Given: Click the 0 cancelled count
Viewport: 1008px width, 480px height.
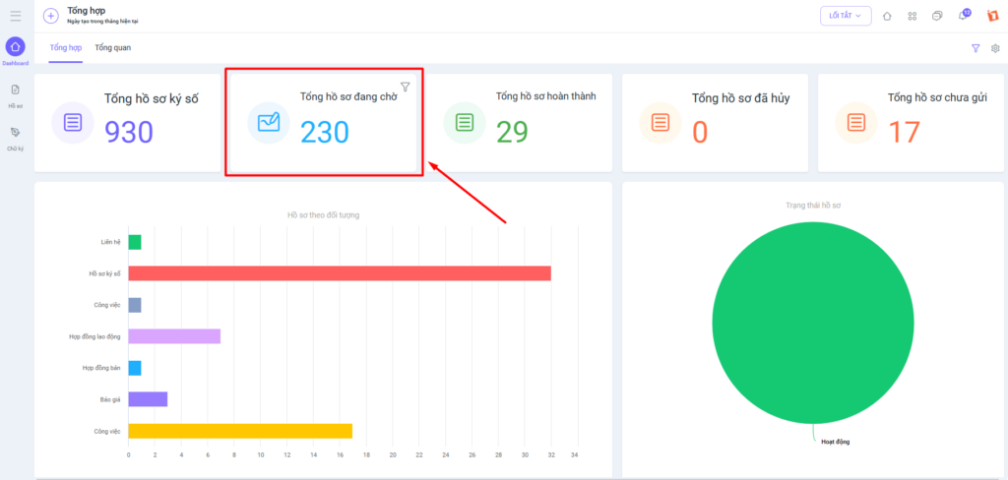Looking at the screenshot, I should tap(700, 133).
